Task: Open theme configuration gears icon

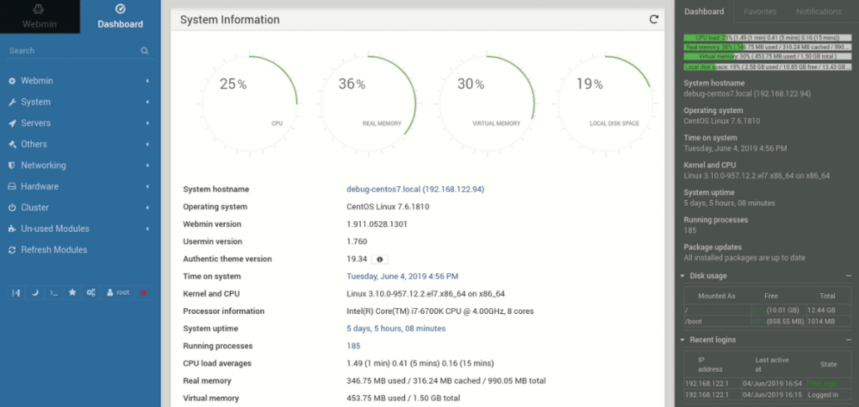Action: click(91, 292)
